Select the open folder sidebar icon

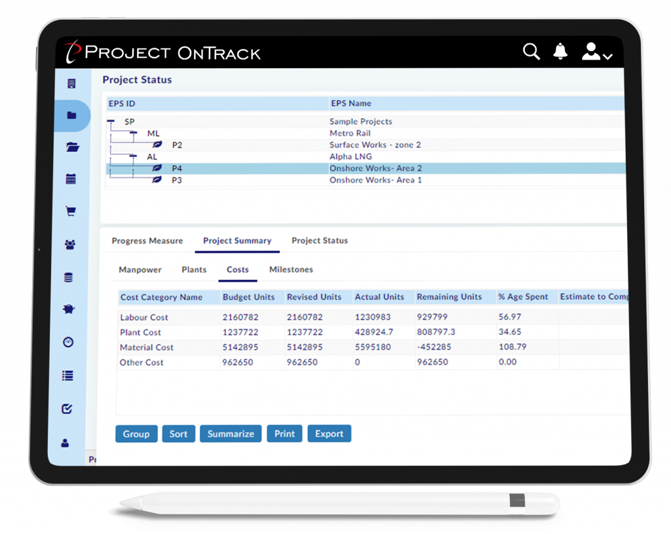[72, 147]
